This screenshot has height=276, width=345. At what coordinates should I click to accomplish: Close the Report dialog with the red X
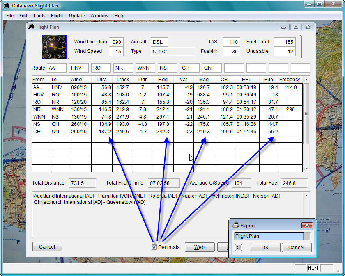(307, 225)
